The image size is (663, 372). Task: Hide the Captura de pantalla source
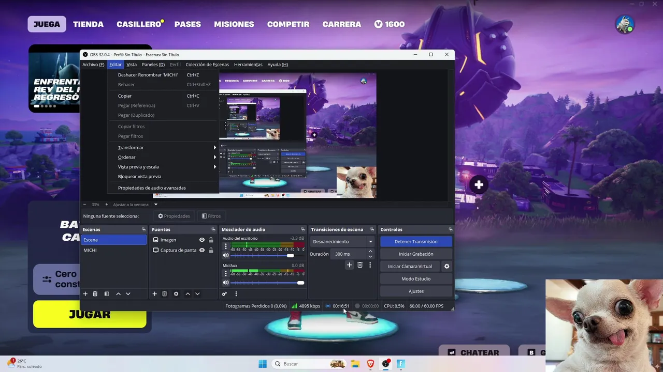coord(202,250)
